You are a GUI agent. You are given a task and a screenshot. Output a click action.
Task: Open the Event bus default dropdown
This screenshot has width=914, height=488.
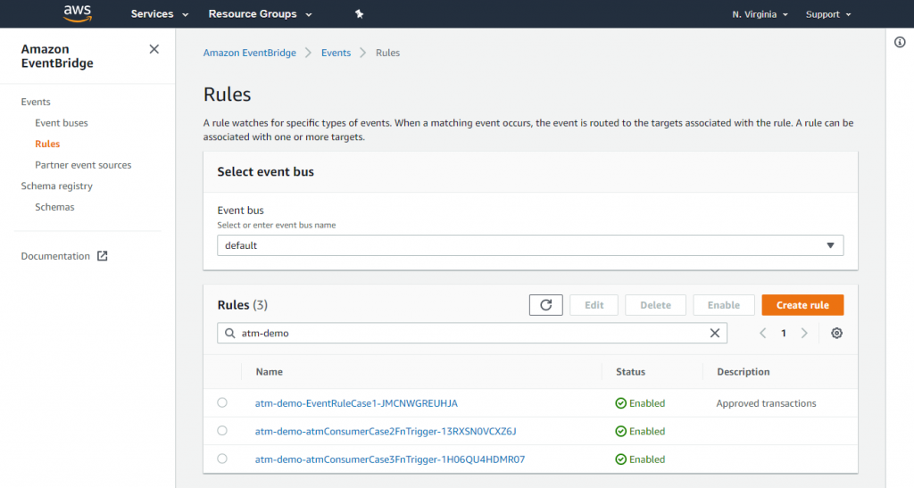tap(530, 245)
